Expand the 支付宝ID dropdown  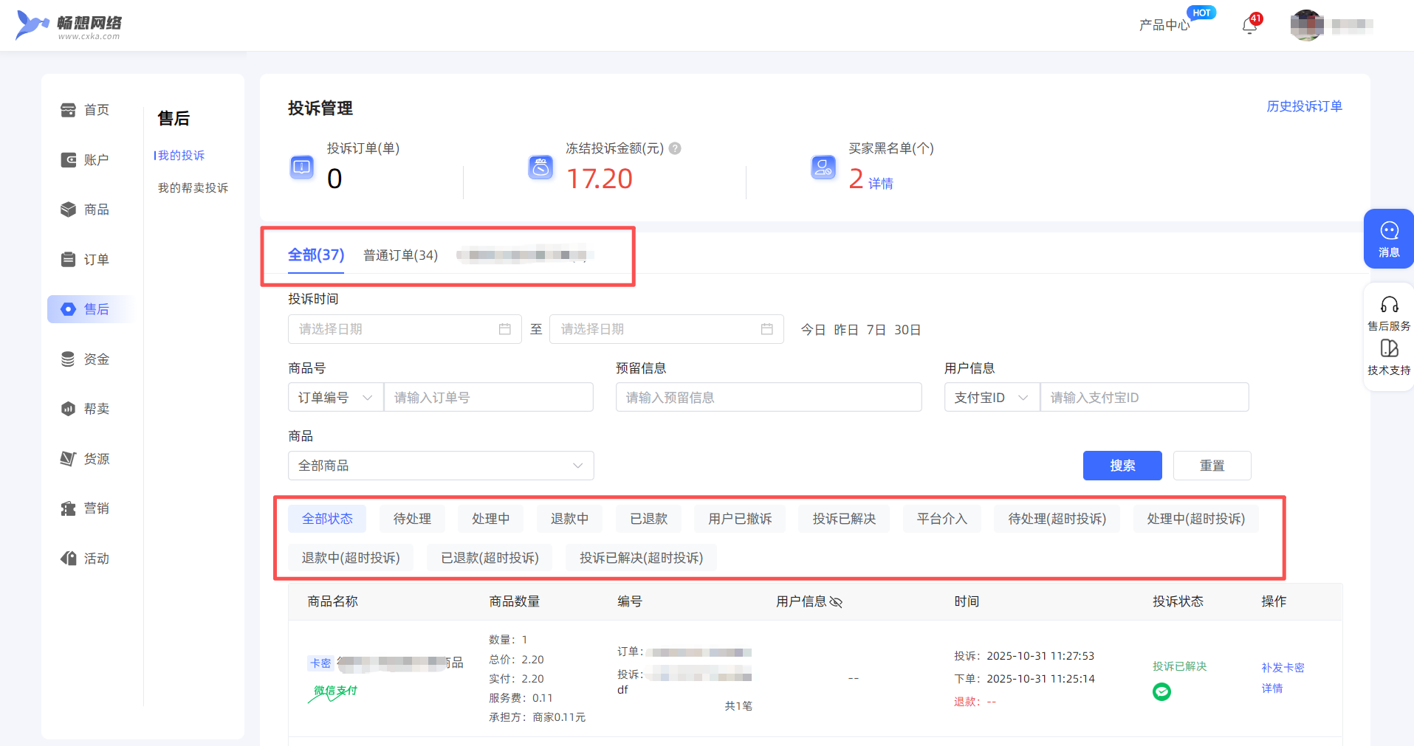click(x=991, y=398)
